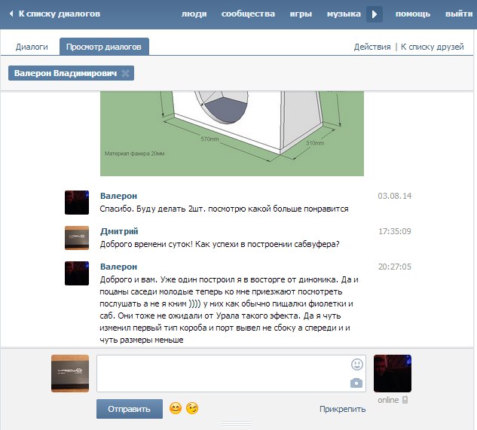Insert the smiling face emoji
Image resolution: width=477 pixels, height=430 pixels.
(176, 408)
